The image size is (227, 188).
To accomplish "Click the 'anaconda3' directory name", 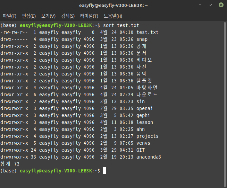I will coord(149,157).
